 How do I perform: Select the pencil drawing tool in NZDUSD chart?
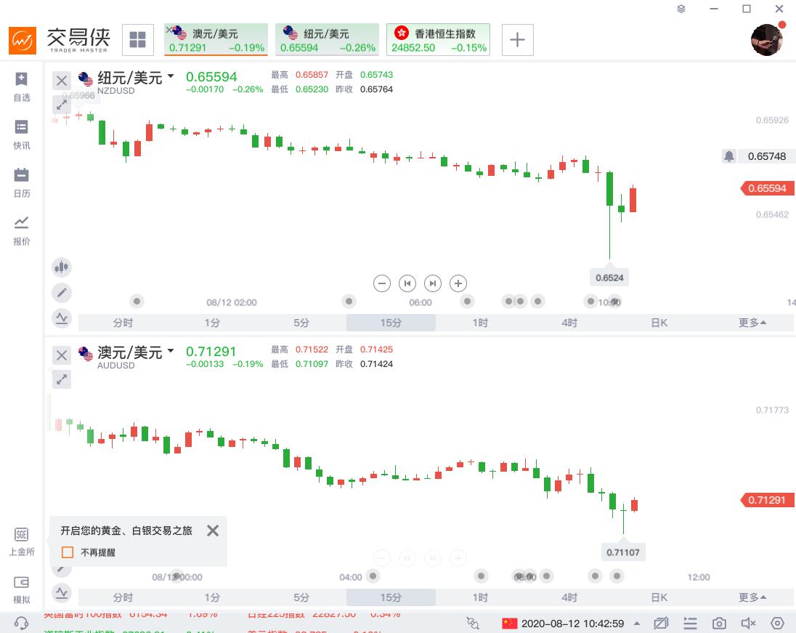point(62,293)
